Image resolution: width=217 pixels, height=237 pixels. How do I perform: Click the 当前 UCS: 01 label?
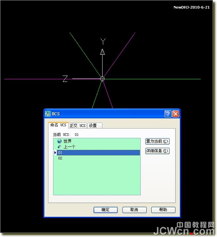pos(66,135)
